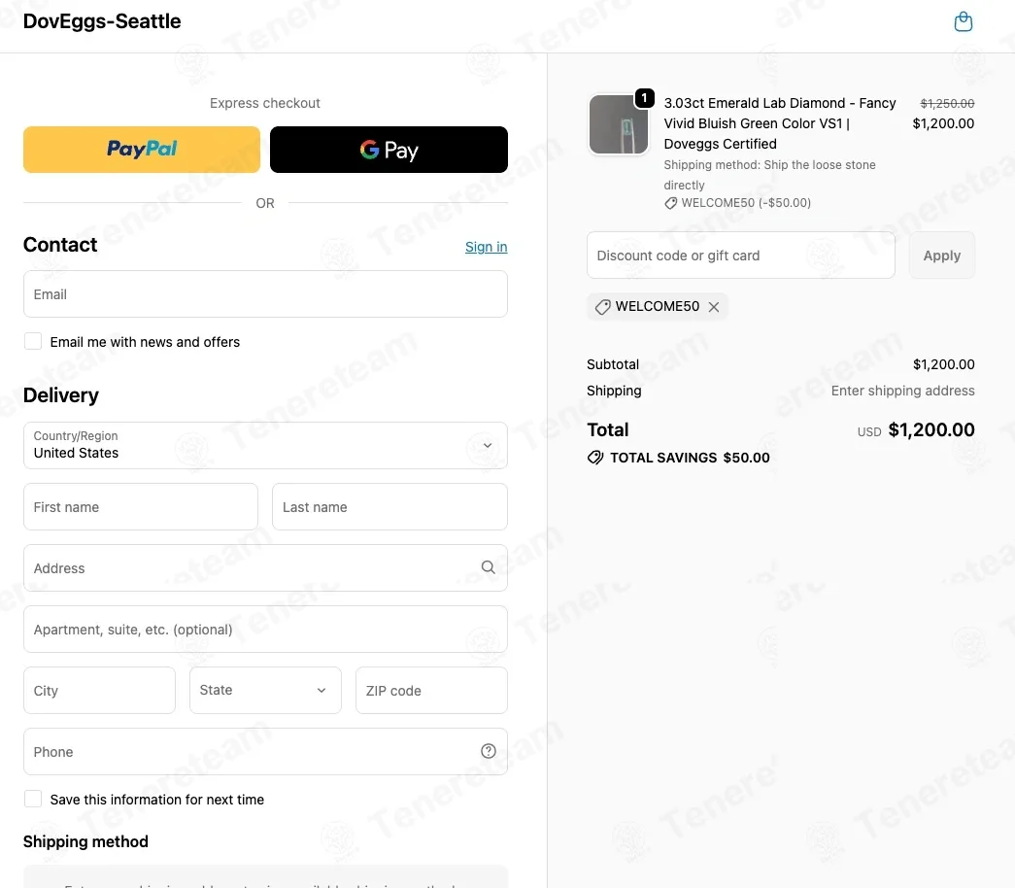Click the Apply discount button

coord(942,256)
